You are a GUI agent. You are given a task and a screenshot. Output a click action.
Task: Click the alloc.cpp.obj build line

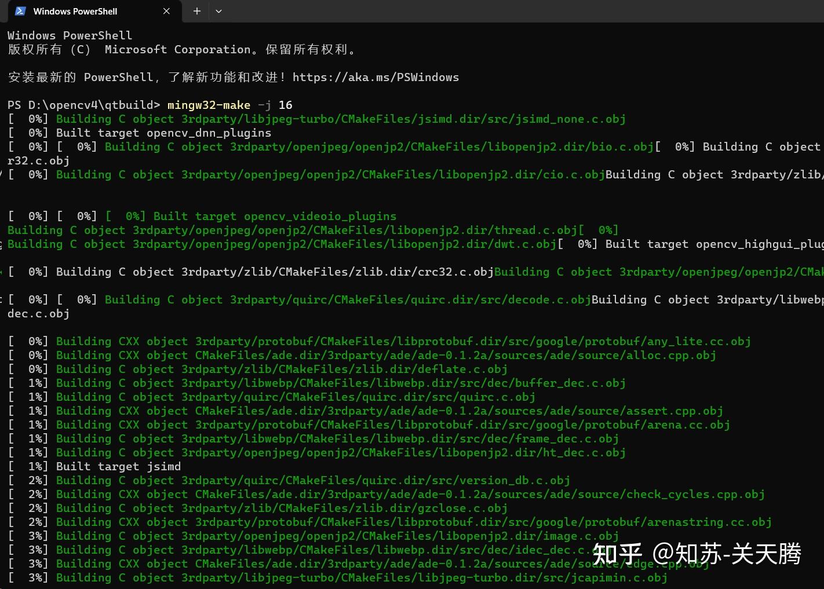[362, 355]
